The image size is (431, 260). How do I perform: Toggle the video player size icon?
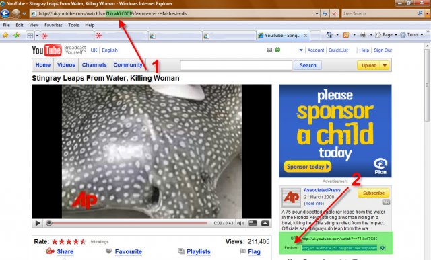coord(253,223)
